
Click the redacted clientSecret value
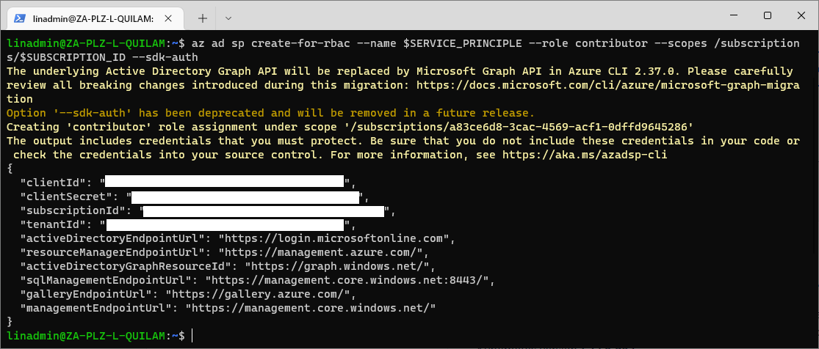pyautogui.click(x=245, y=197)
